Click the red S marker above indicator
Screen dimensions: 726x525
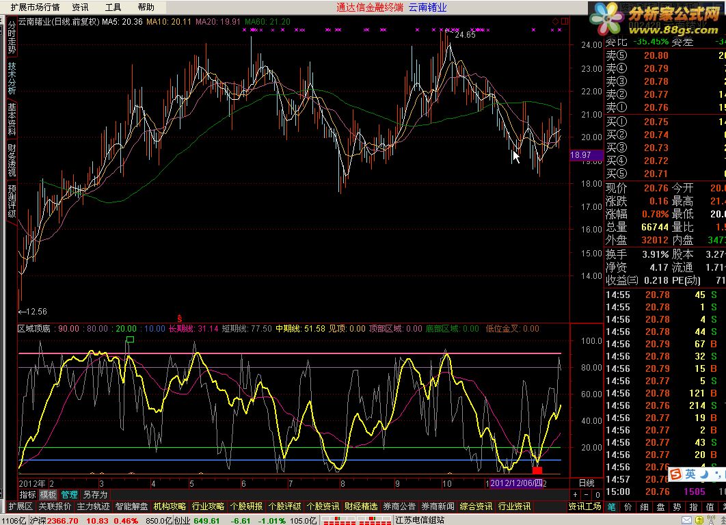[180, 319]
